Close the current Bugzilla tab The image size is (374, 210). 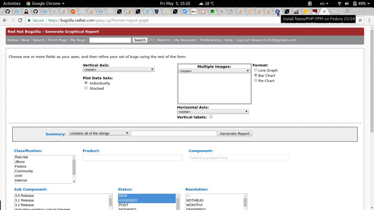[324, 12]
